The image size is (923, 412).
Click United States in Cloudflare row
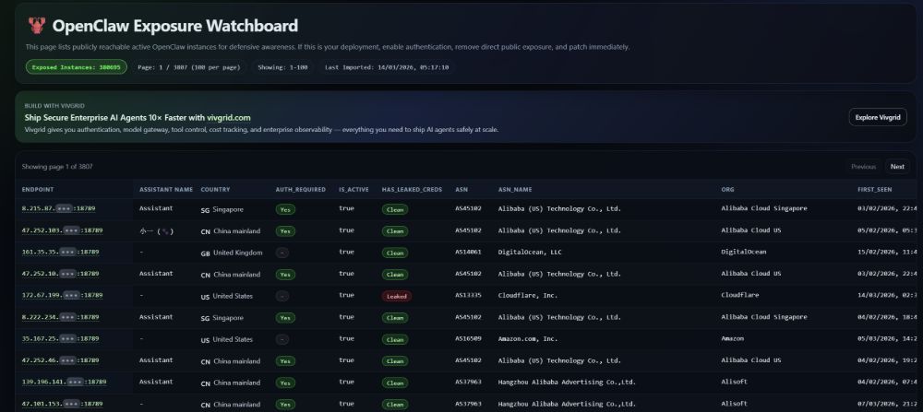(227, 296)
